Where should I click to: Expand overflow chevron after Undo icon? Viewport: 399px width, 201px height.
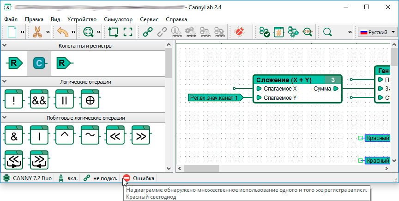[x=73, y=32]
